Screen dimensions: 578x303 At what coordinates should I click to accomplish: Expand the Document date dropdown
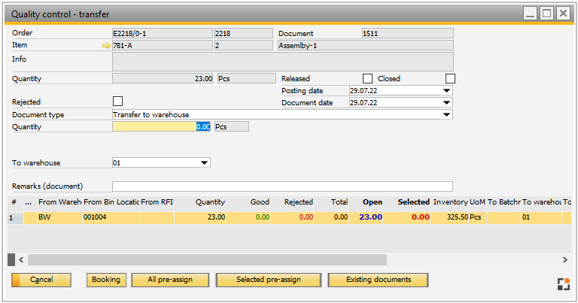point(447,103)
